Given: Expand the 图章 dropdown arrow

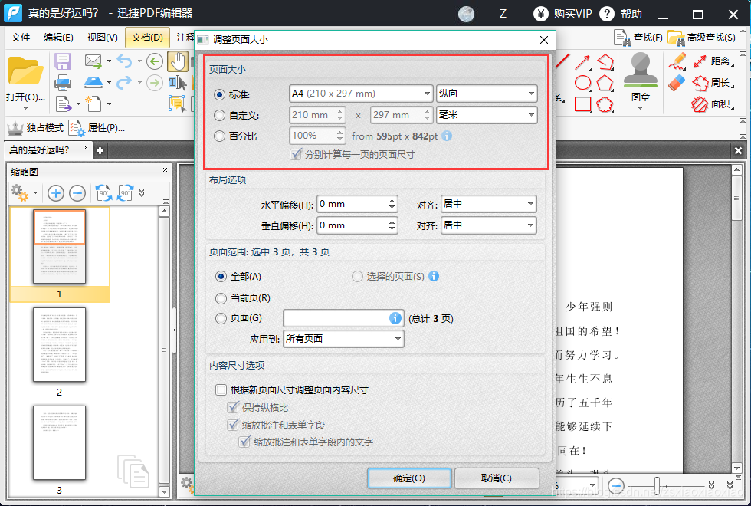Looking at the screenshot, I should coord(641,108).
